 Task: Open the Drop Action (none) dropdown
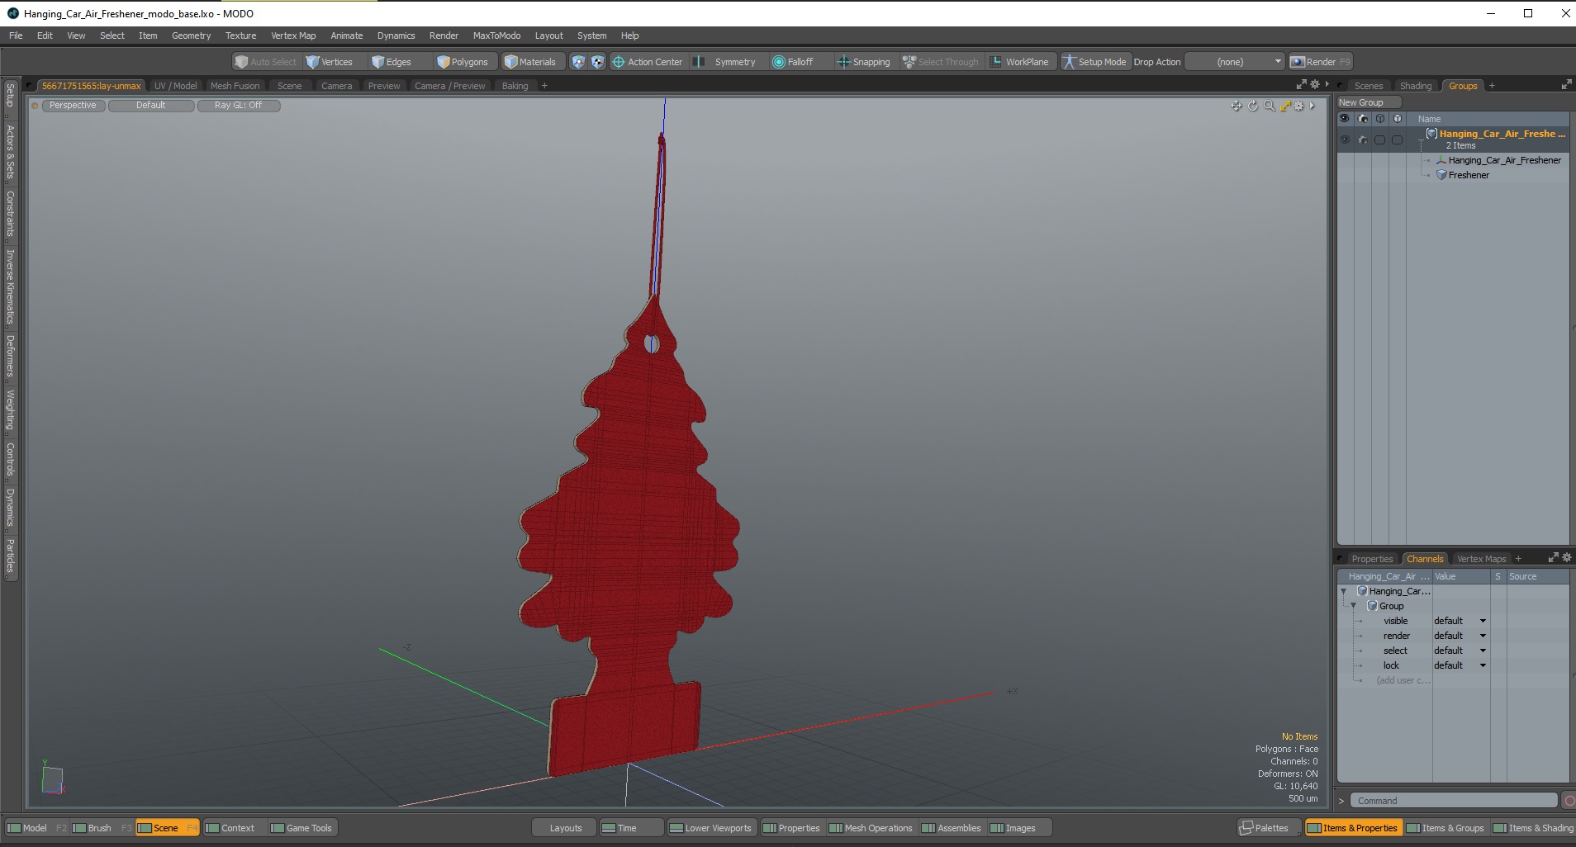coord(1235,62)
